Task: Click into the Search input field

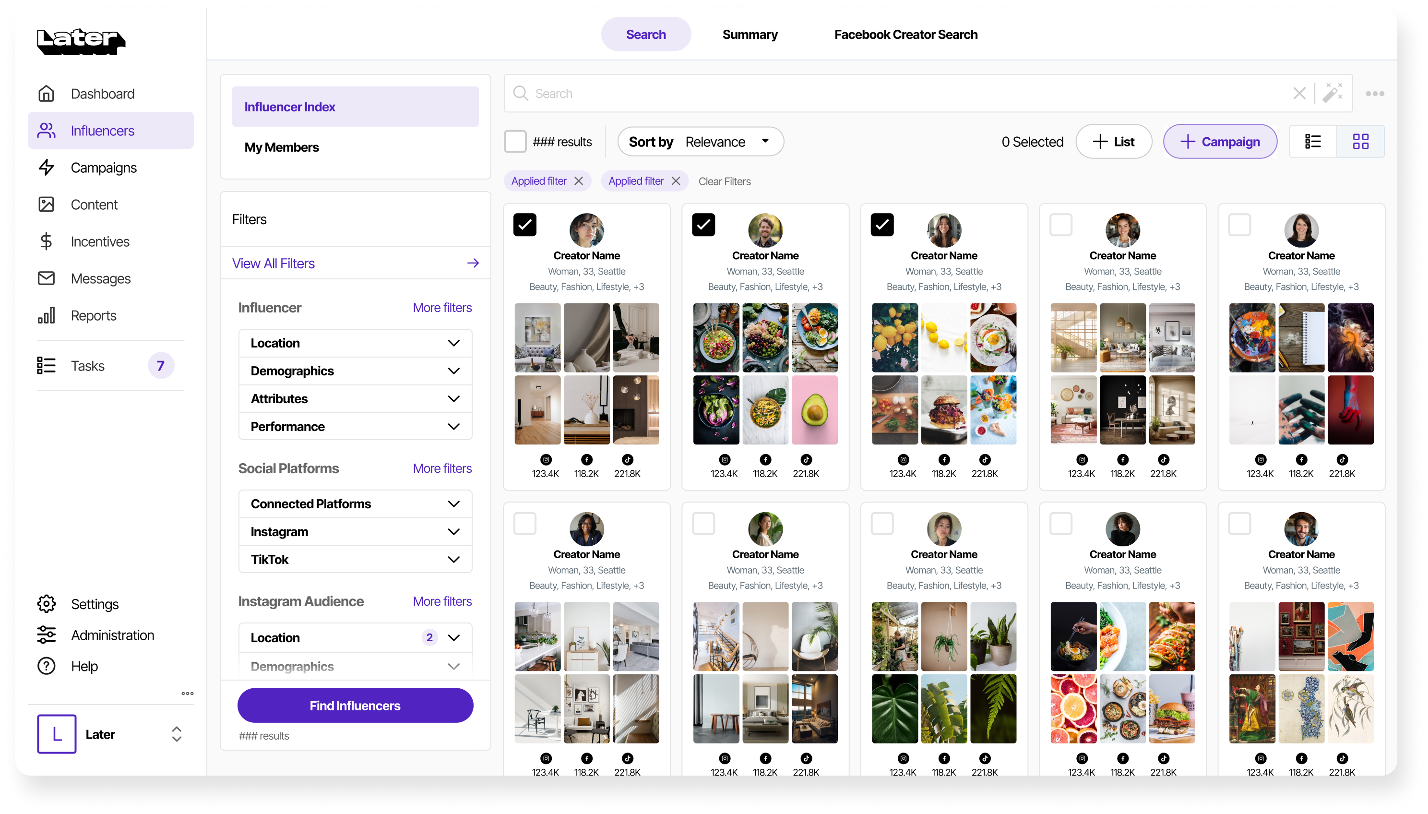Action: tap(894, 94)
